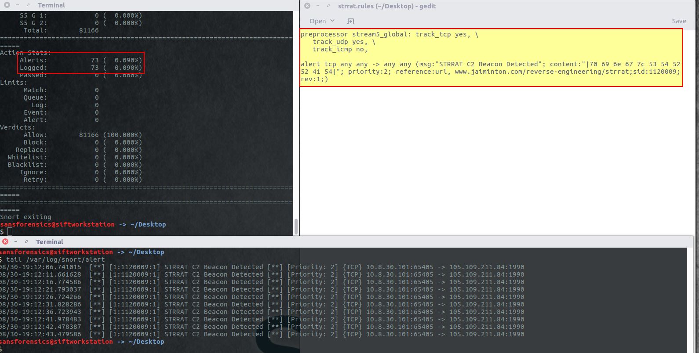
Task: Click the 'Event: 0' row in Terminal
Action: tap(61, 112)
